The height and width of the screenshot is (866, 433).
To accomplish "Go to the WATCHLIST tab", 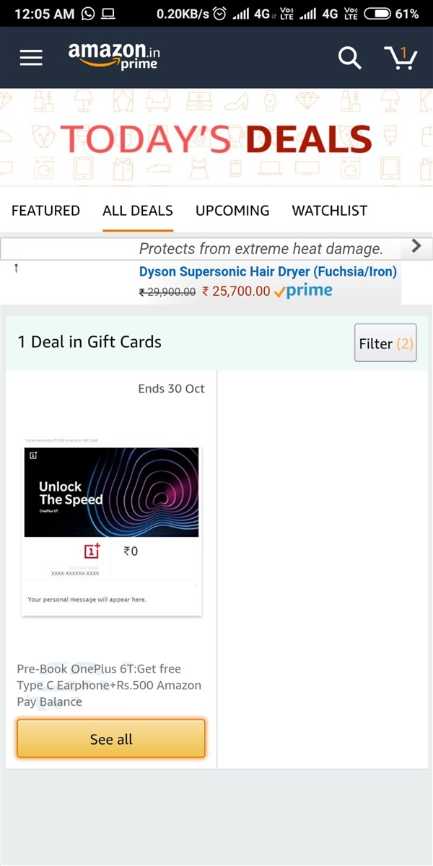I will 330,211.
